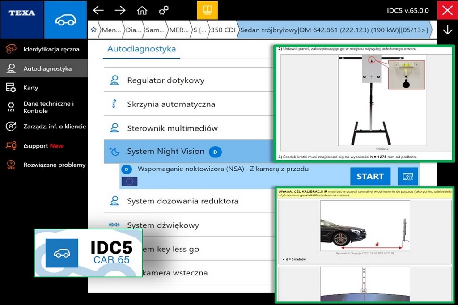Click the Sterownik multimediów icon
458x305 pixels.
tap(114, 128)
